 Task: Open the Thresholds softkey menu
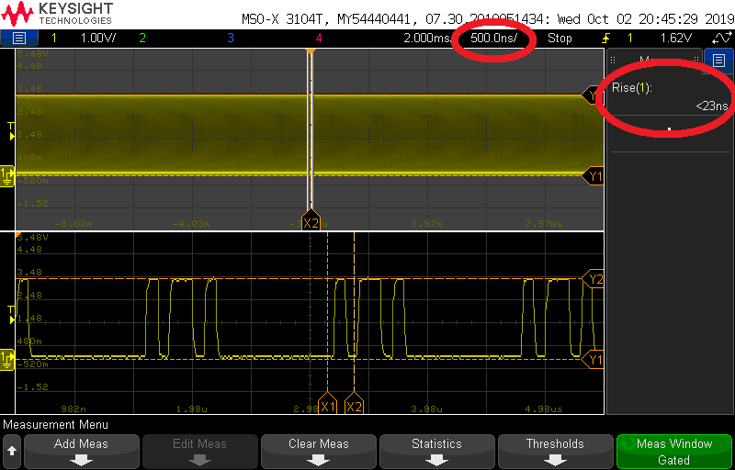pos(555,451)
